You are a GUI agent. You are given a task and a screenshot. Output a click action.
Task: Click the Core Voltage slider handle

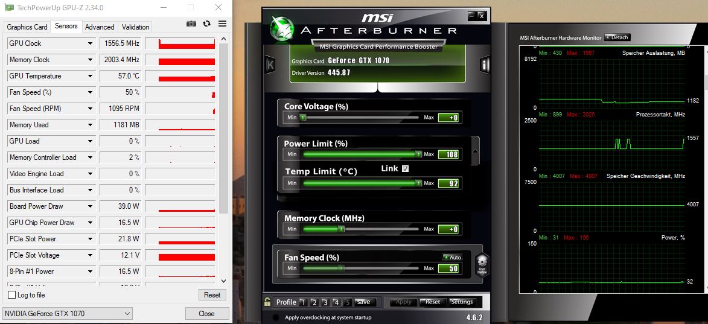click(x=304, y=117)
